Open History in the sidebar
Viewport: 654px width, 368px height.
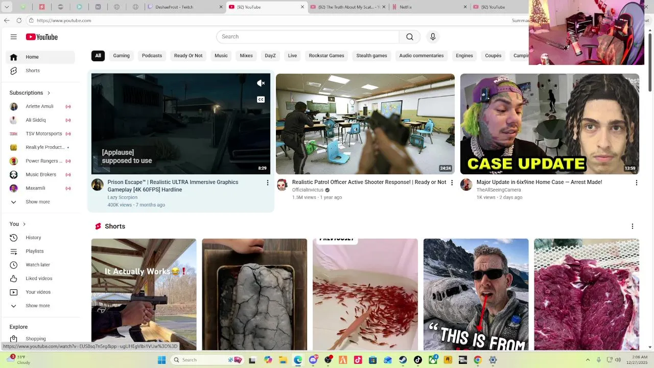click(40, 238)
